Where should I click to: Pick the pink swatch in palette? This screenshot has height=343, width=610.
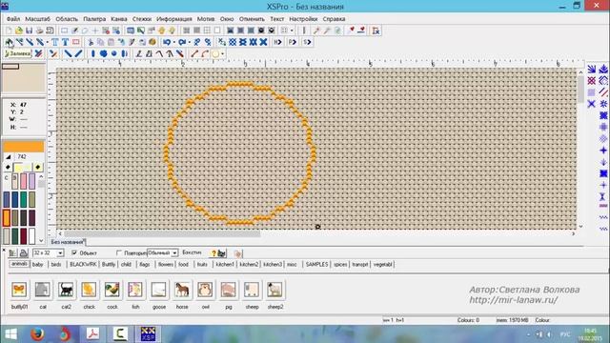[x=23, y=181]
